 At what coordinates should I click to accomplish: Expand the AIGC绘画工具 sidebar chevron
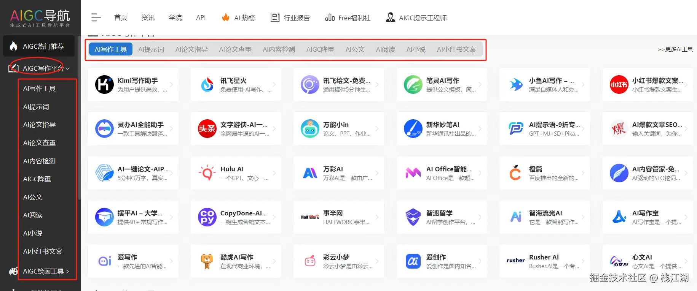coord(68,271)
